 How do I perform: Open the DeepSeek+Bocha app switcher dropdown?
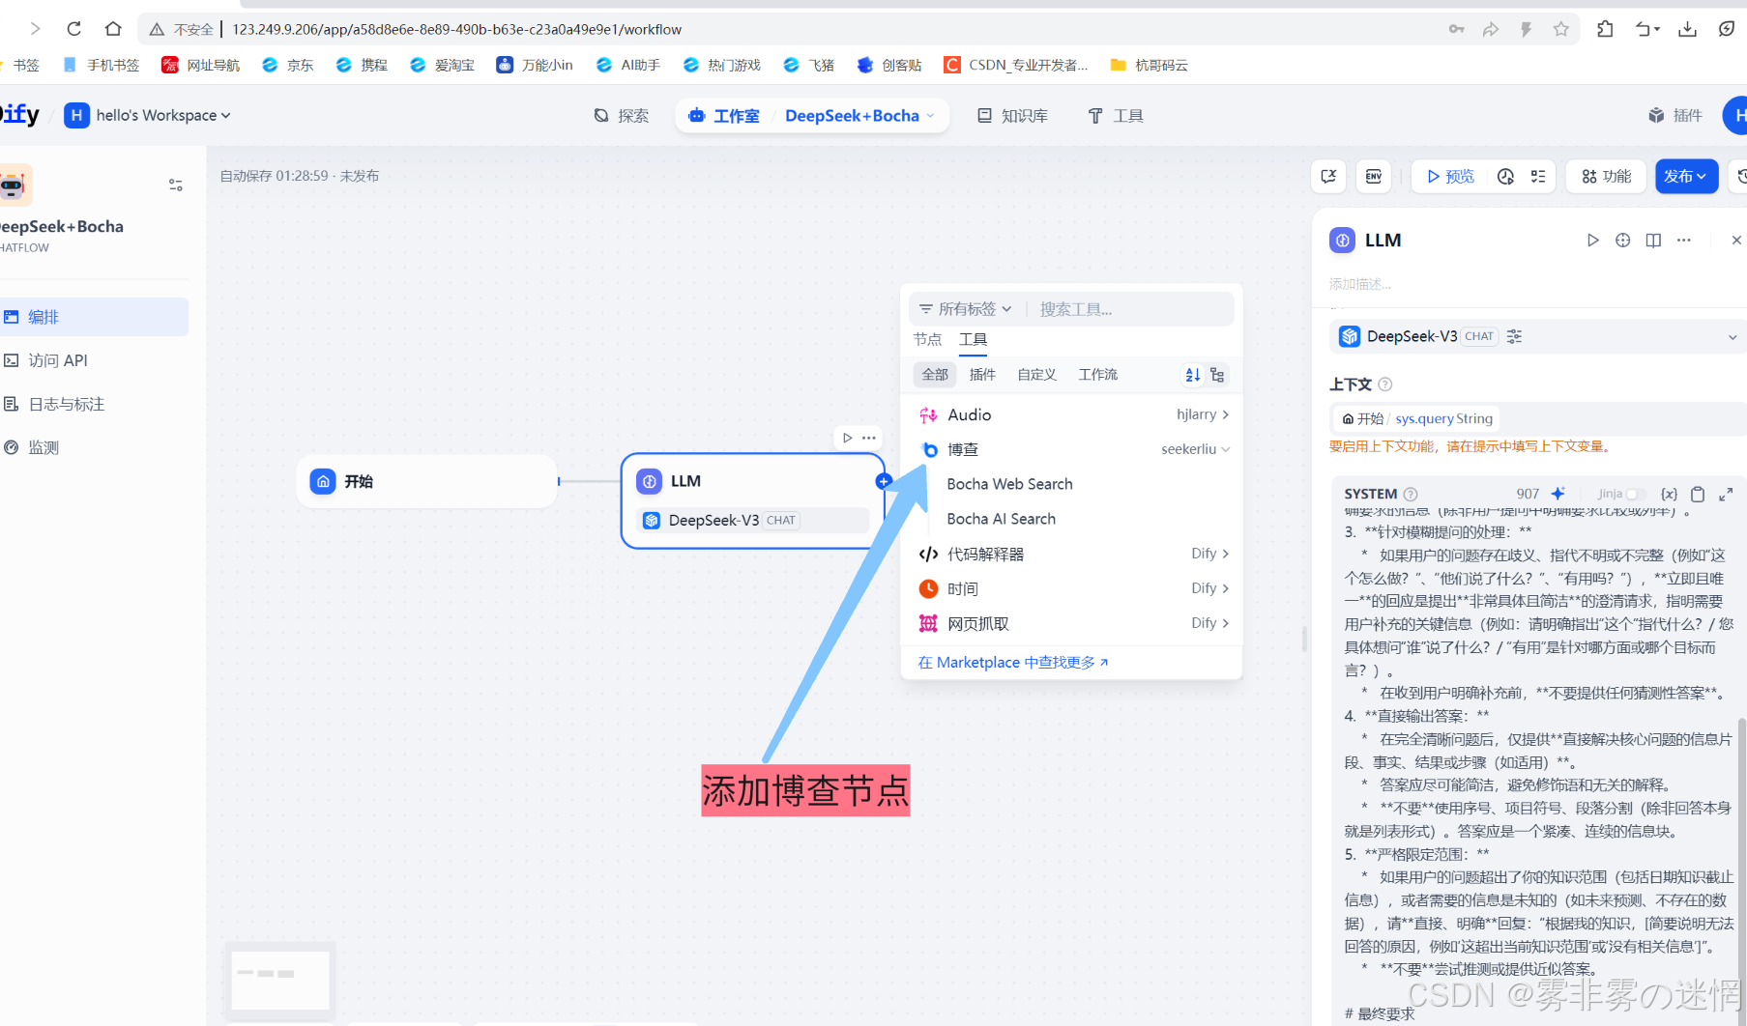pos(859,116)
